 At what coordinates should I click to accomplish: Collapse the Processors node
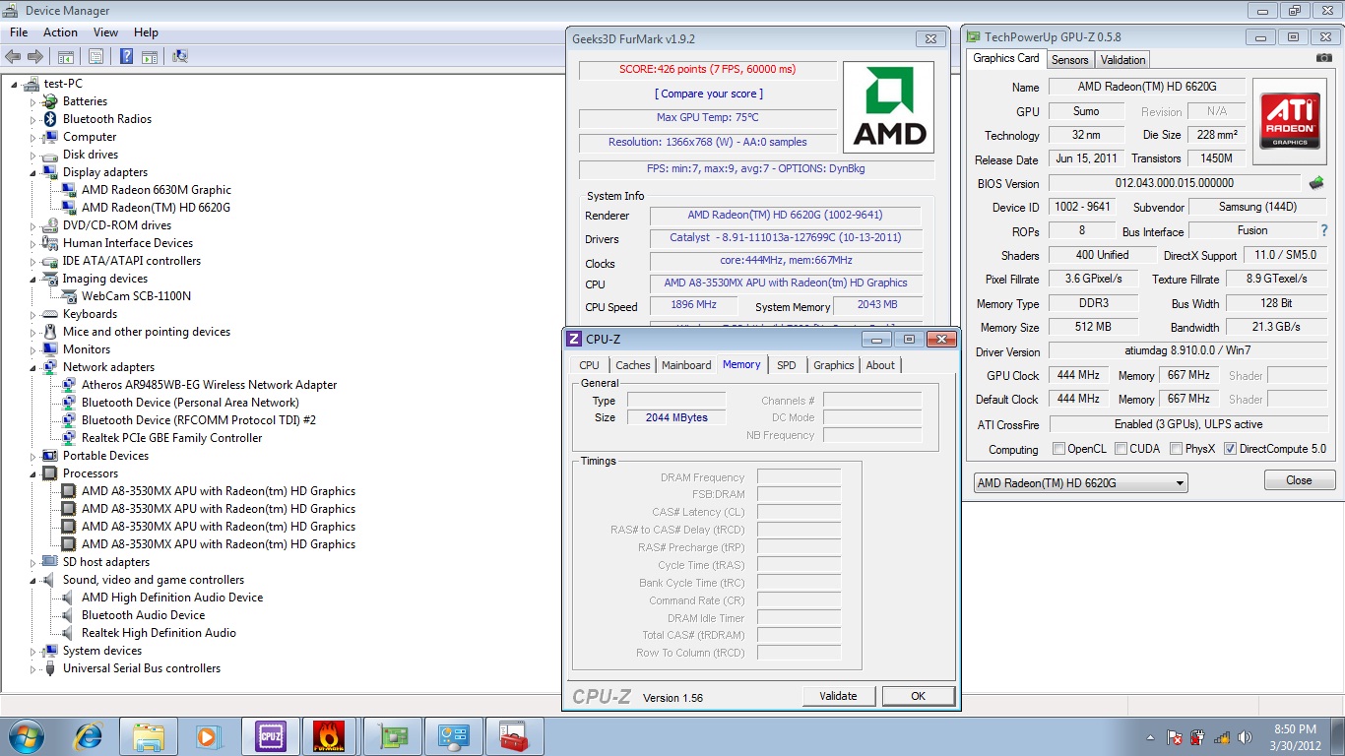pos(32,473)
